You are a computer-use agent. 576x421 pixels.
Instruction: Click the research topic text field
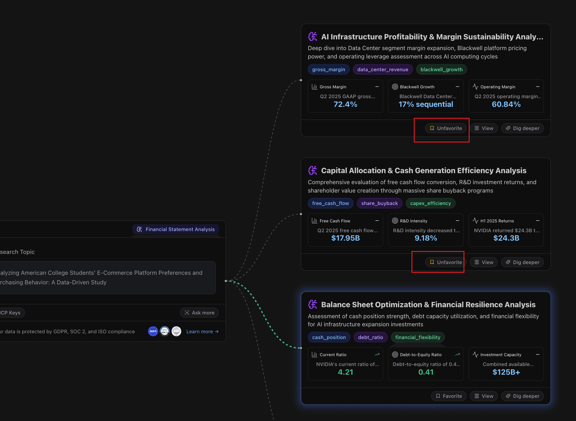[107, 278]
